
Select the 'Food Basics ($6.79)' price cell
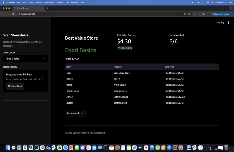[x=191, y=79]
